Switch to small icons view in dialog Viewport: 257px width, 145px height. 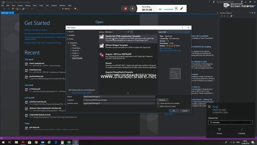click(x=128, y=32)
